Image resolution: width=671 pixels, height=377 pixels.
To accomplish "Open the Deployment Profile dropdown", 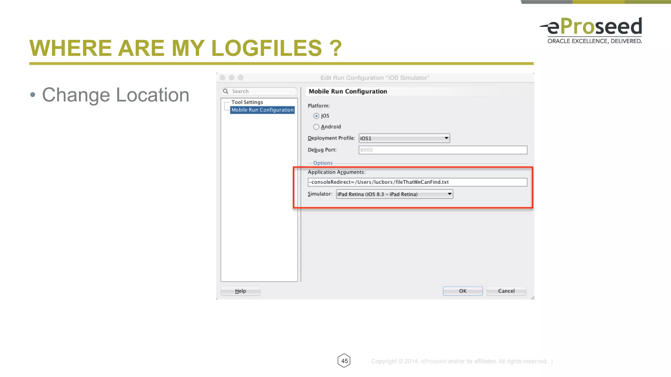I will coord(404,138).
